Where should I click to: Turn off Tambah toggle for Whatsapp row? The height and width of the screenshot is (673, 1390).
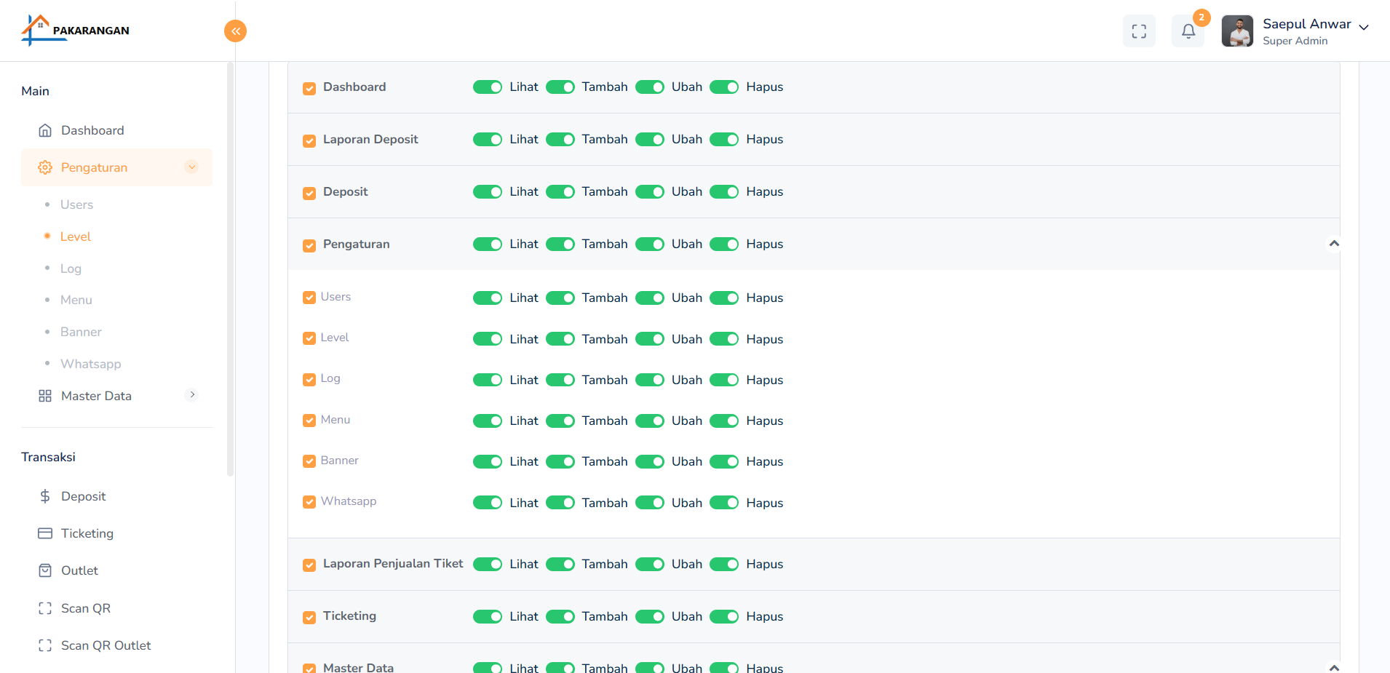point(560,503)
